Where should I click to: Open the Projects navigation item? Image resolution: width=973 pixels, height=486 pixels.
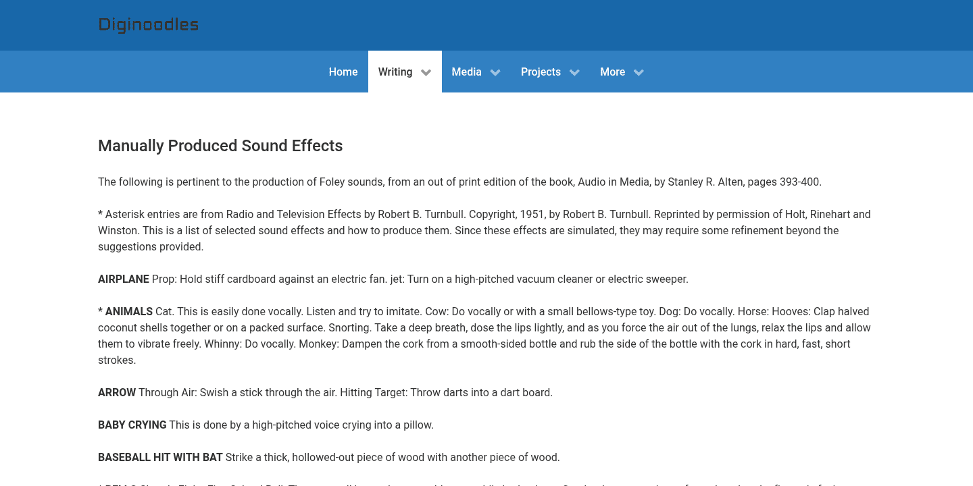click(x=541, y=72)
